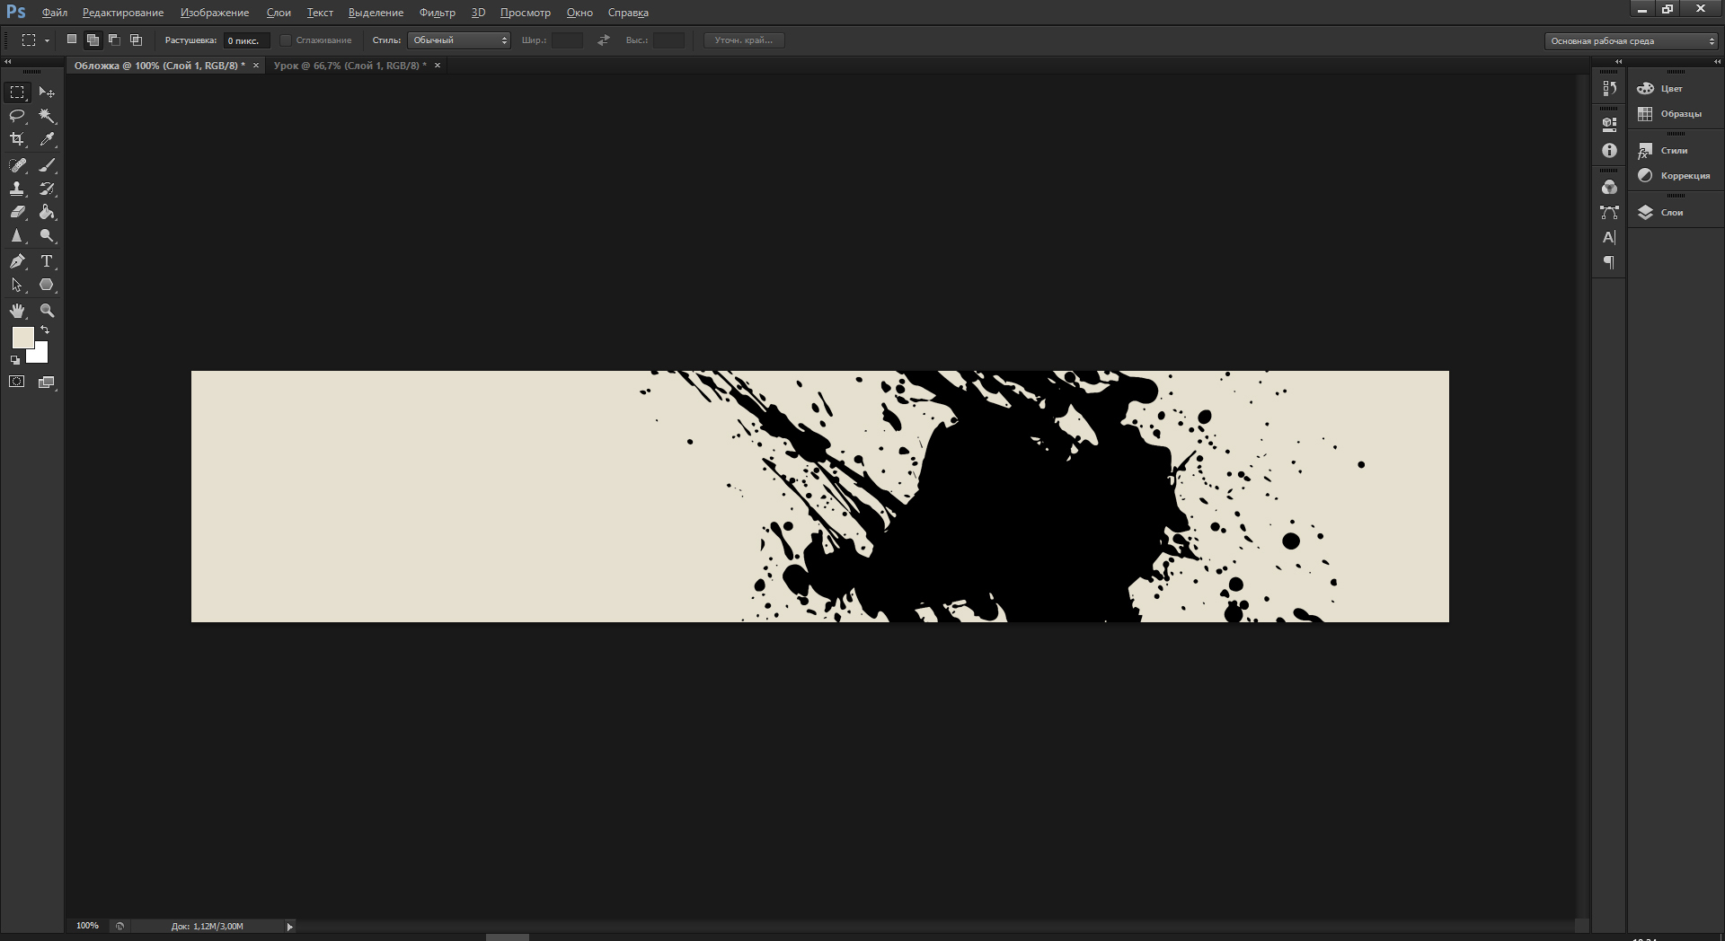Screen dimensions: 1725x941
Task: Select the Move tool
Action: [47, 92]
